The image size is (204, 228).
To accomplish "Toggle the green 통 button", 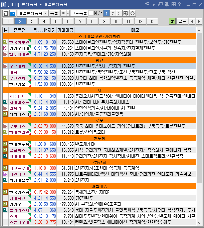I will [x=172, y=21].
